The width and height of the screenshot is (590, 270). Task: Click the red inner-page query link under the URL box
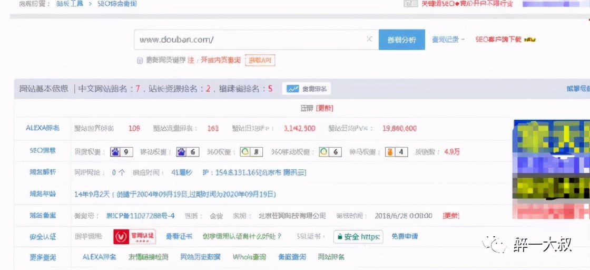[220, 60]
